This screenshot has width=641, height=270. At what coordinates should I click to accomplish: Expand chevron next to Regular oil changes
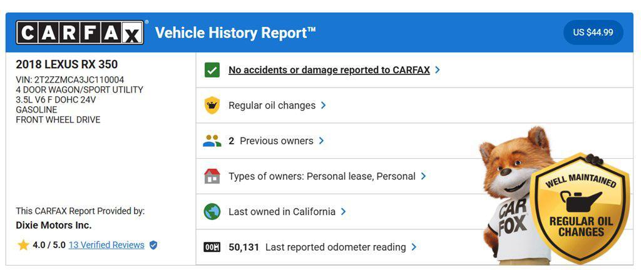pyautogui.click(x=324, y=105)
